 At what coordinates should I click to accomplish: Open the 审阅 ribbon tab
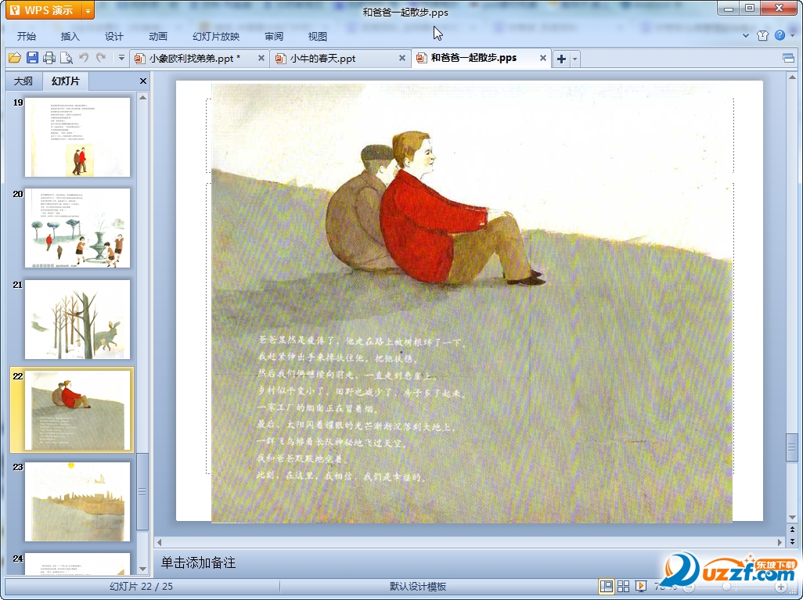click(x=274, y=36)
